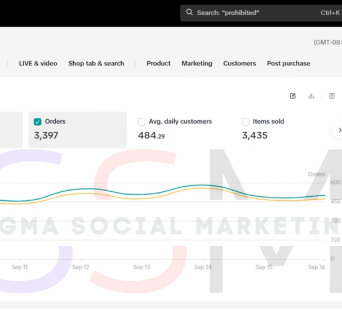Switch to the LIVE & video tab
The width and height of the screenshot is (342, 317).
point(38,64)
